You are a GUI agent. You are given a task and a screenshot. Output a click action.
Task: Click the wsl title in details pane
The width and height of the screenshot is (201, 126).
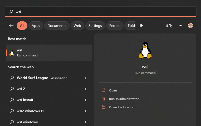click(x=145, y=66)
